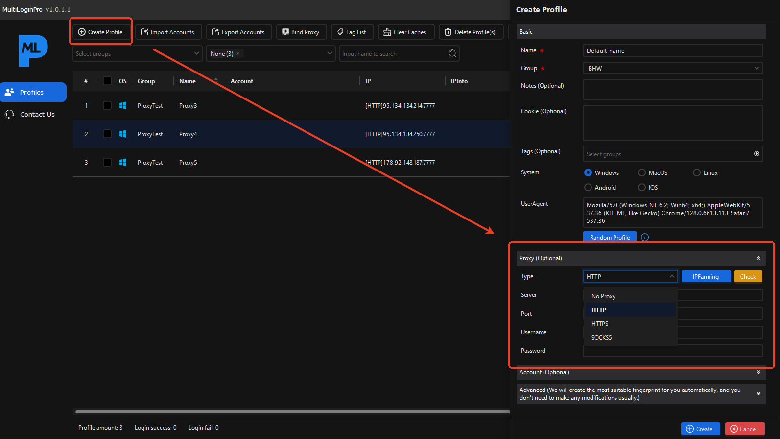
Task: Click the Create Profile toolbar button
Action: [101, 32]
